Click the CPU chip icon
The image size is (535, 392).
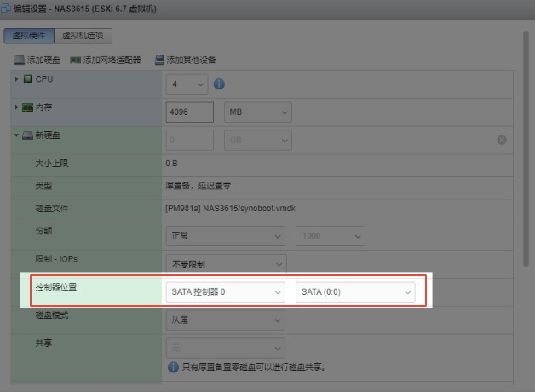pos(27,79)
